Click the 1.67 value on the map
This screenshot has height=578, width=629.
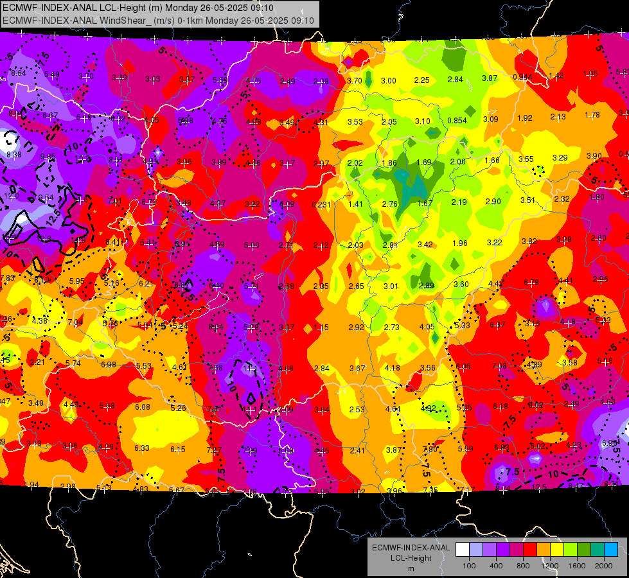pos(425,203)
